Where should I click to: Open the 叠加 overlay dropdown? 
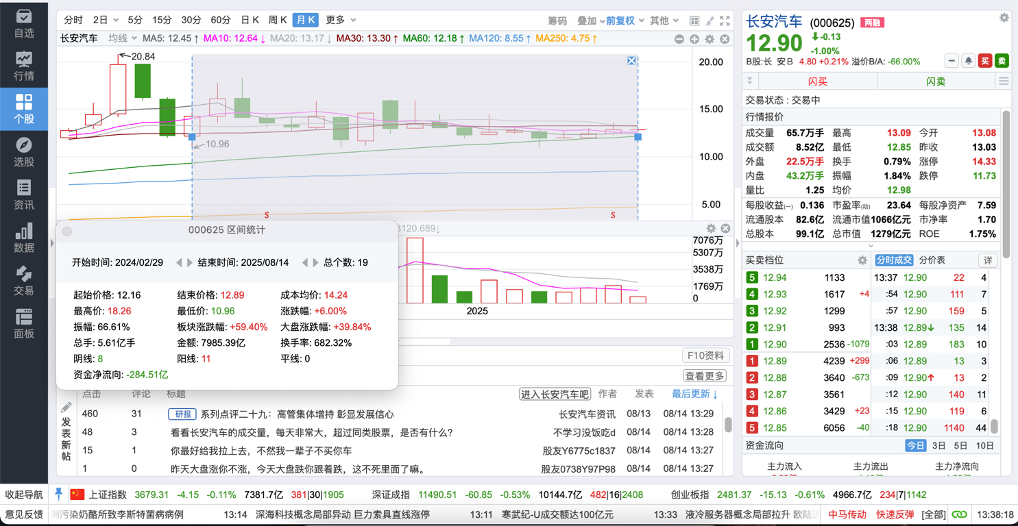591,21
